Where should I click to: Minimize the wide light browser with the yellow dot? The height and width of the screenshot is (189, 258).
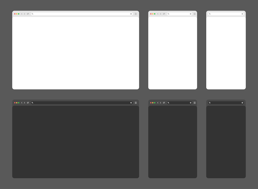click(x=17, y=14)
